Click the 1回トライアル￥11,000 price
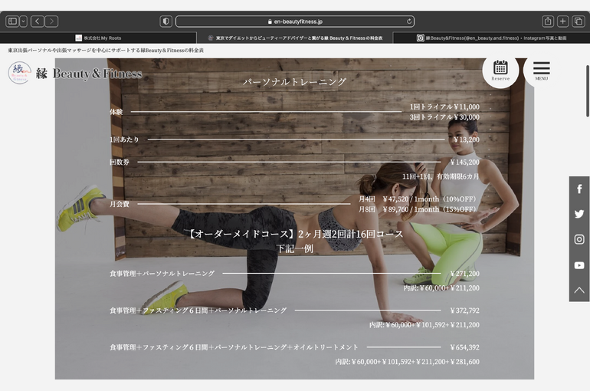The height and width of the screenshot is (391, 590). pyautogui.click(x=444, y=107)
